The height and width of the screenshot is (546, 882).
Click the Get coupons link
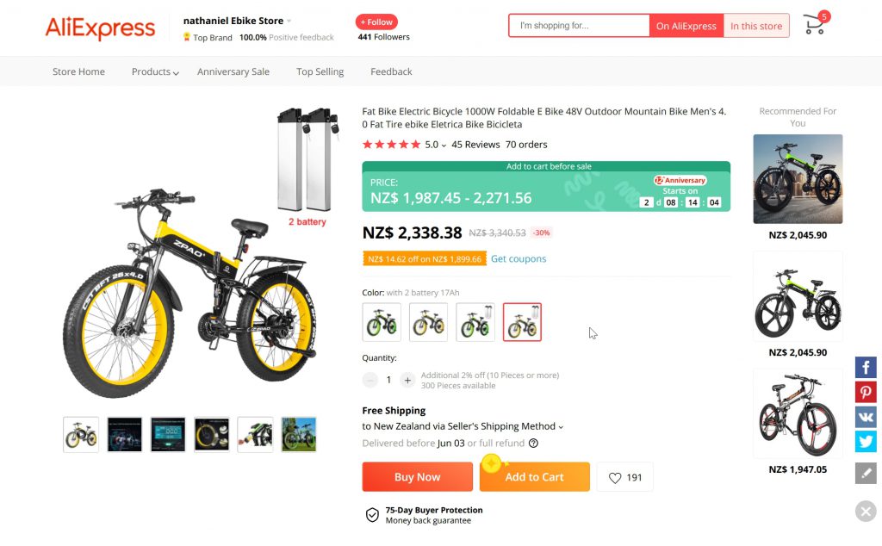(x=519, y=258)
